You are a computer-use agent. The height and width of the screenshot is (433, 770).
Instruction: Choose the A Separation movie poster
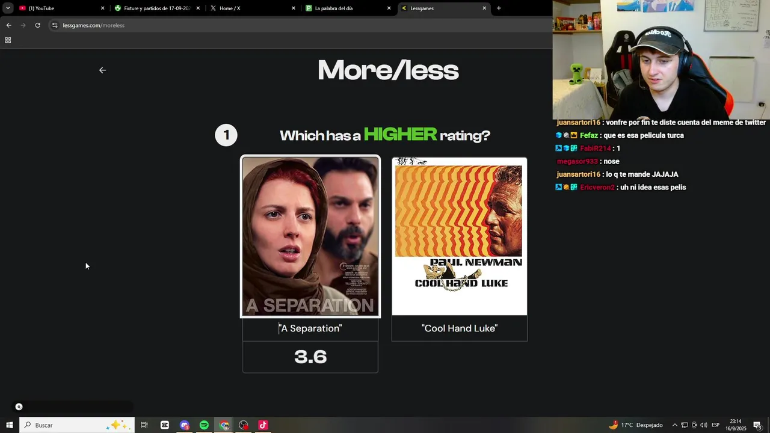[310, 236]
